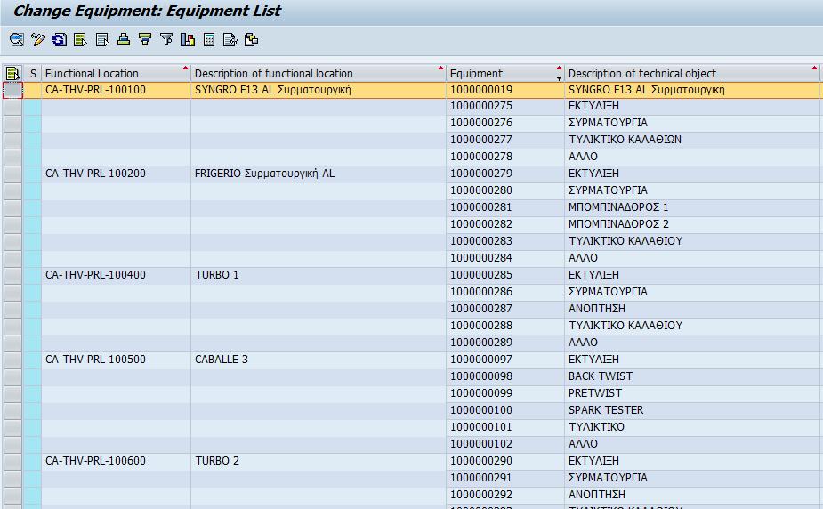Toggle Display/Change pencil icon
The height and width of the screenshot is (509, 823).
click(37, 39)
